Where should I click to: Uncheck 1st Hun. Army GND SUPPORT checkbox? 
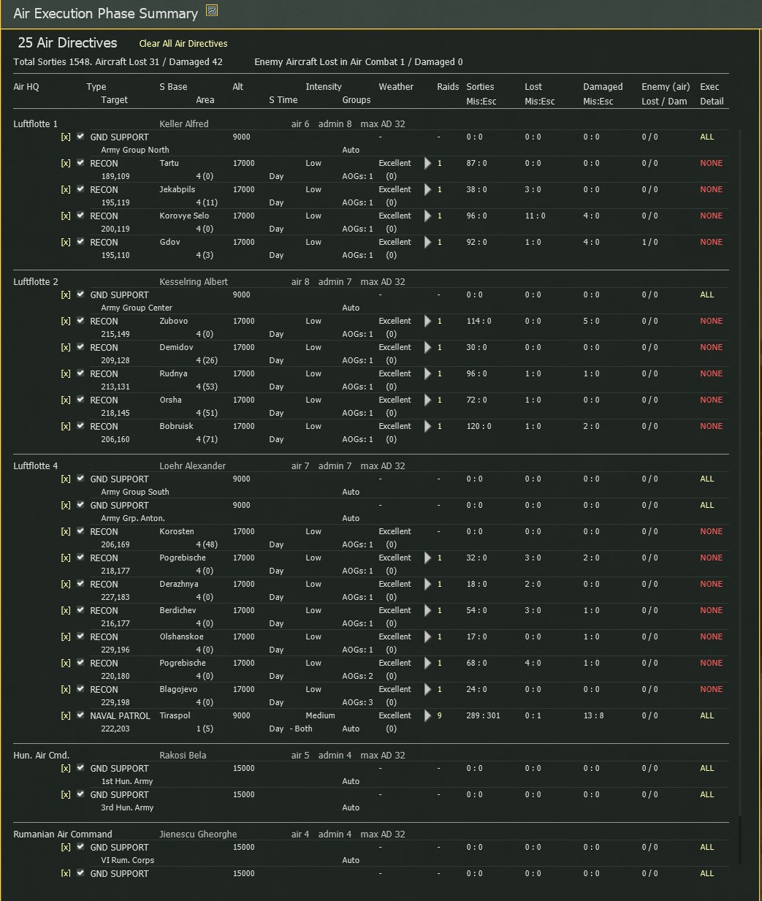pyautogui.click(x=80, y=768)
